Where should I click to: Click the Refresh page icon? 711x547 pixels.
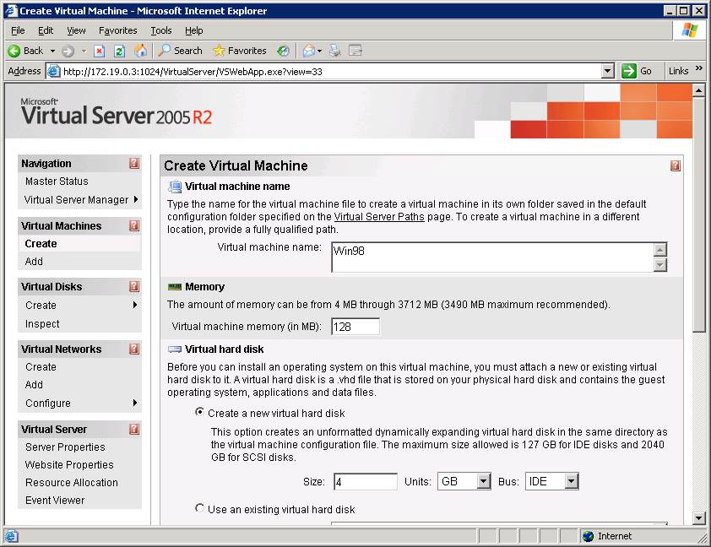click(119, 51)
